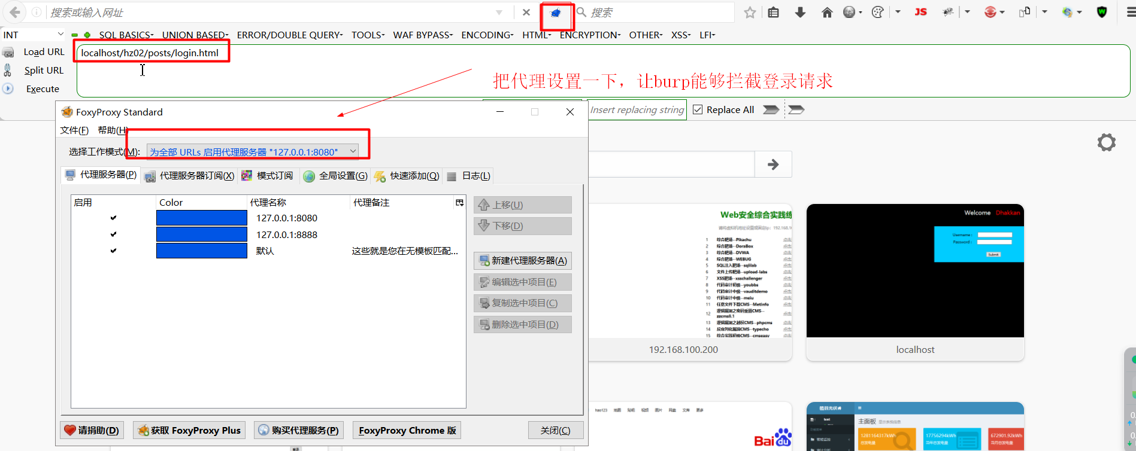Click blue color swatch for 127.0.0.1:8888
Image resolution: width=1136 pixels, height=451 pixels.
tap(202, 234)
